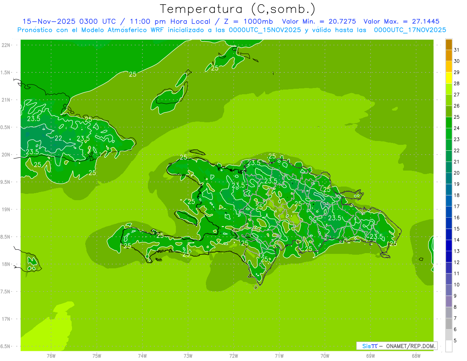This screenshot has width=467, height=361.
Task: Pick the dark orange swatch at legend value 31
Action: click(x=449, y=44)
